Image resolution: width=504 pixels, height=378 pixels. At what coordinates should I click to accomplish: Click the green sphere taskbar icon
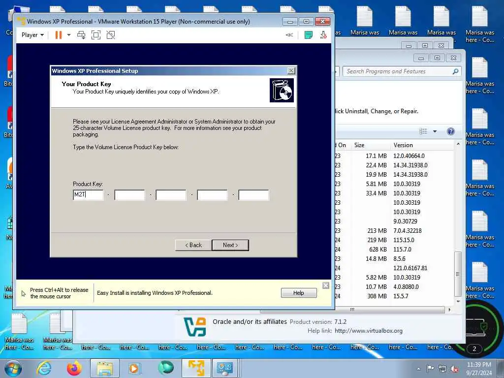[165, 368]
